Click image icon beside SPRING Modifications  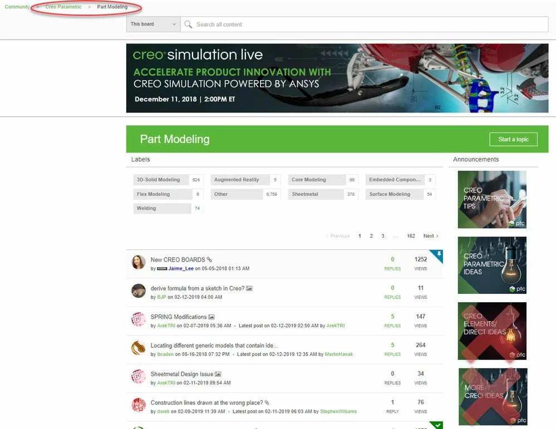pos(211,317)
